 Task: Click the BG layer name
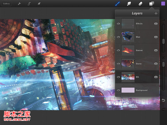point(137,77)
